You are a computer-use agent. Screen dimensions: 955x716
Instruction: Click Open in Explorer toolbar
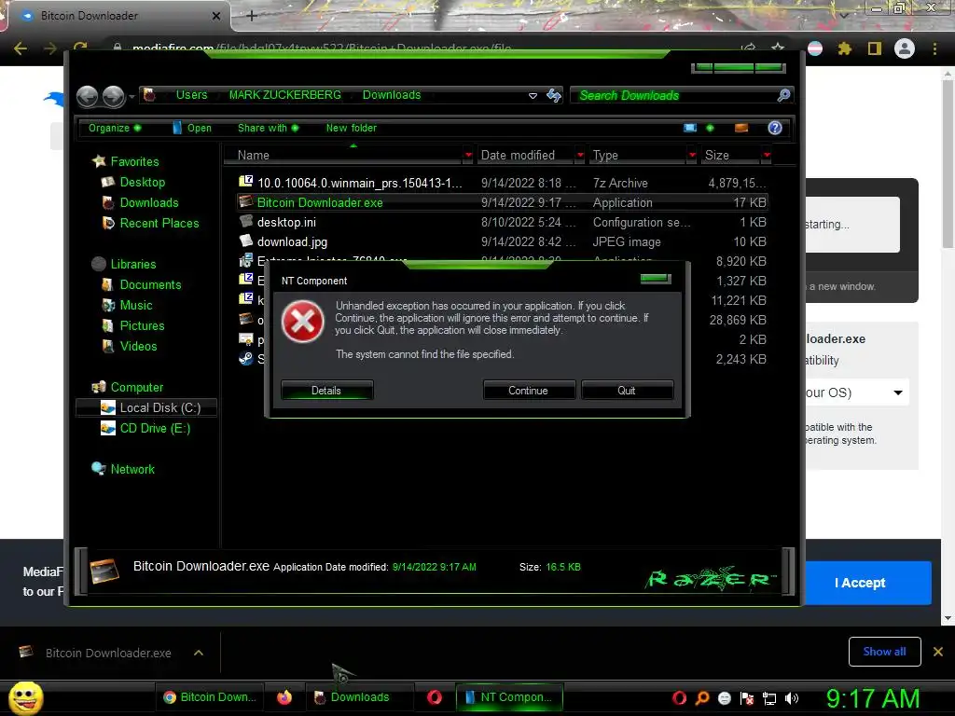[x=192, y=128]
